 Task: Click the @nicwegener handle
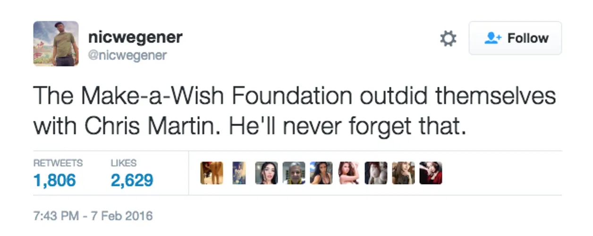127,56
